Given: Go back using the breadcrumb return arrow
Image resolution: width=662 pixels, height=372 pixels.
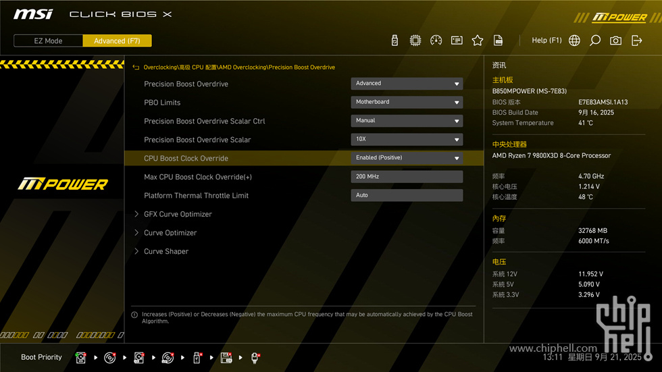Looking at the screenshot, I should 136,68.
